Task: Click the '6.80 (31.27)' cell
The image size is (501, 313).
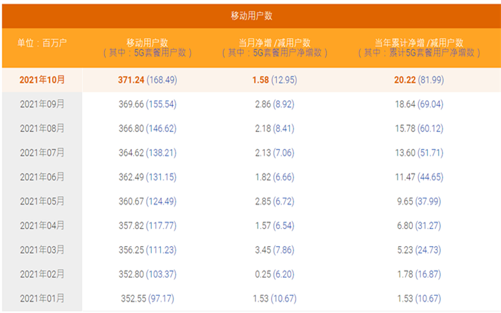Action: point(419,225)
